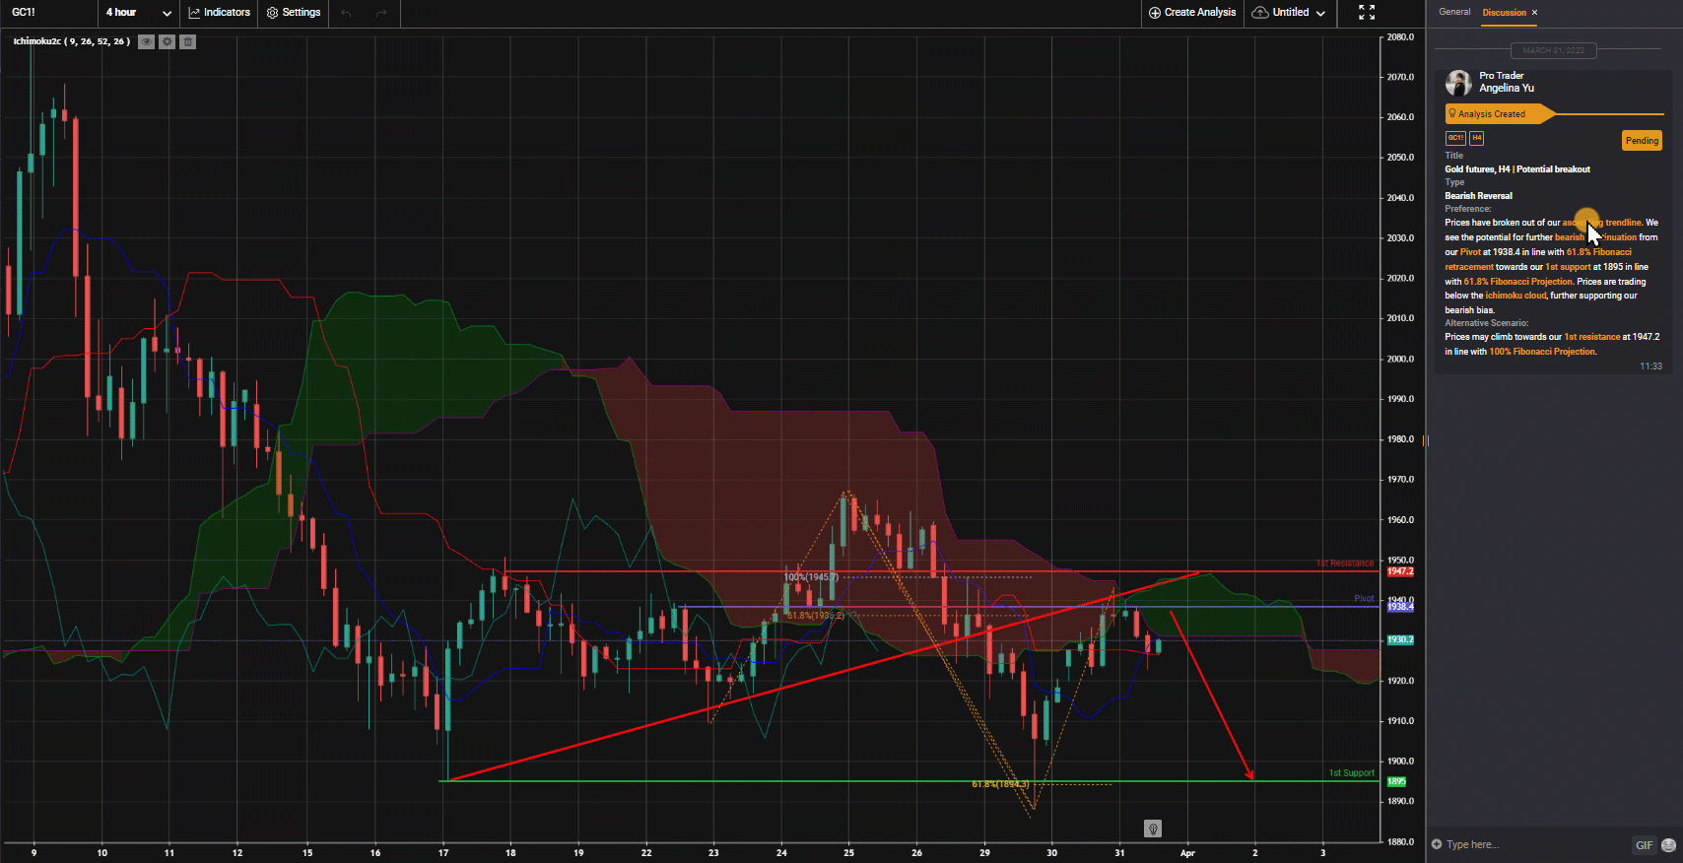
Task: Click the MARCH 31, 2022 date label
Action: click(x=1554, y=50)
